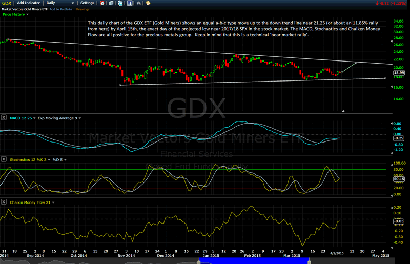
Task: Click the copy pages icon in toolbar
Action: point(112,3)
